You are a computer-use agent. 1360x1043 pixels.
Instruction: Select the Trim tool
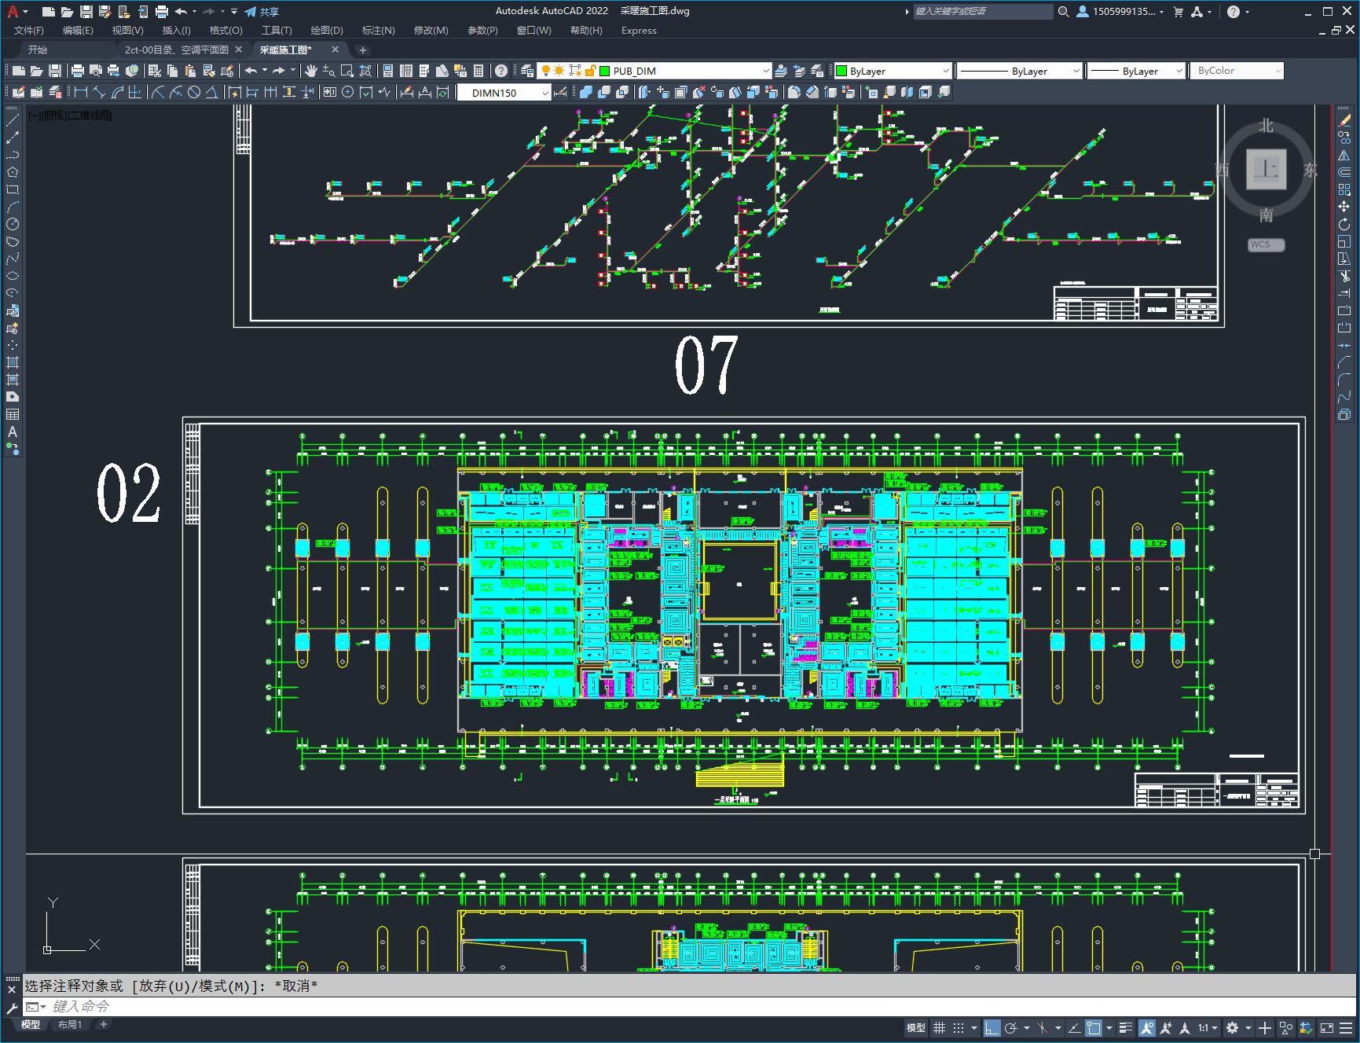point(1344,276)
